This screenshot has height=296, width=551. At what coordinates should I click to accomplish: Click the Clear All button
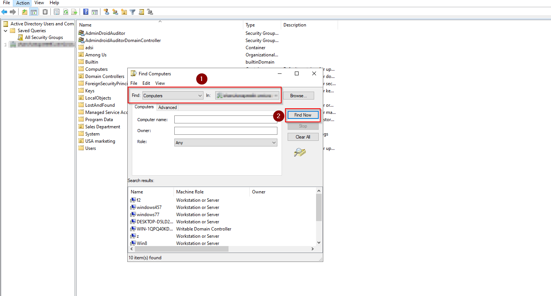303,137
